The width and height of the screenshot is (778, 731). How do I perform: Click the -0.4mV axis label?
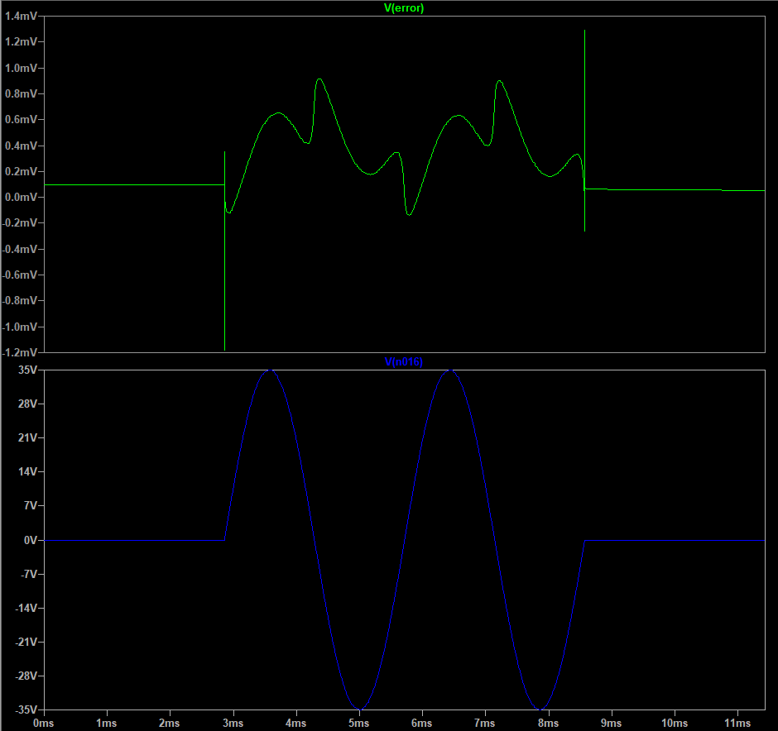click(x=19, y=249)
